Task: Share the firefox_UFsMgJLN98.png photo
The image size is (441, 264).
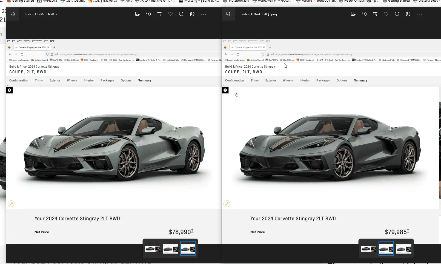Action: [192, 14]
